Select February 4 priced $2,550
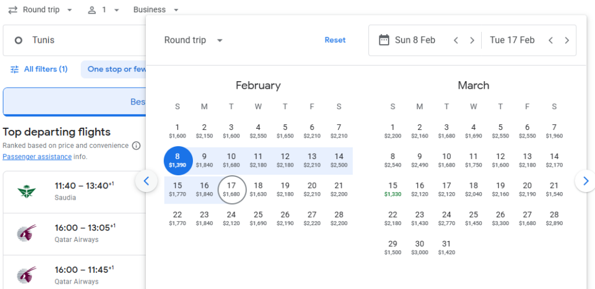The image size is (595, 289). click(x=258, y=131)
